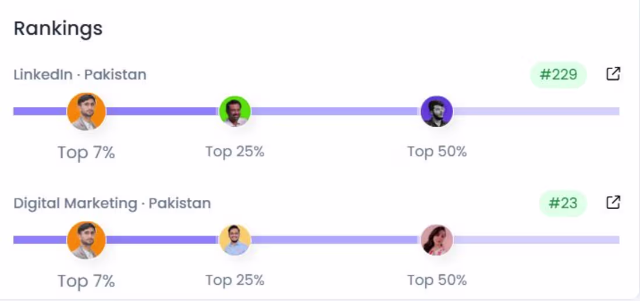Open Digital Marketing Pakistan external link icon
This screenshot has height=301, width=640.
[613, 202]
